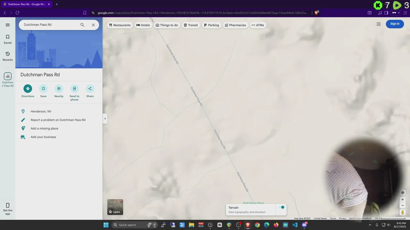Save Dutchman Pass Rd to a list
This screenshot has height=230, width=410.
[43, 91]
